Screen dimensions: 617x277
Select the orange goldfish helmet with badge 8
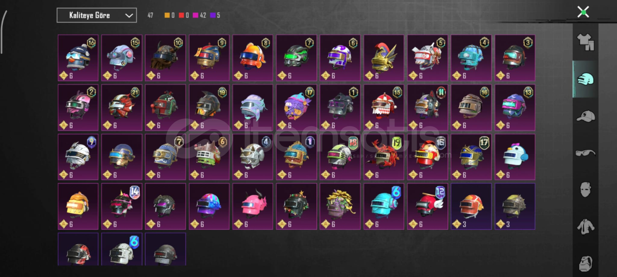pos(253,58)
